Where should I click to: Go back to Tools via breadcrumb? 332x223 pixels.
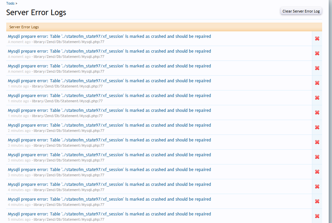click(x=10, y=3)
